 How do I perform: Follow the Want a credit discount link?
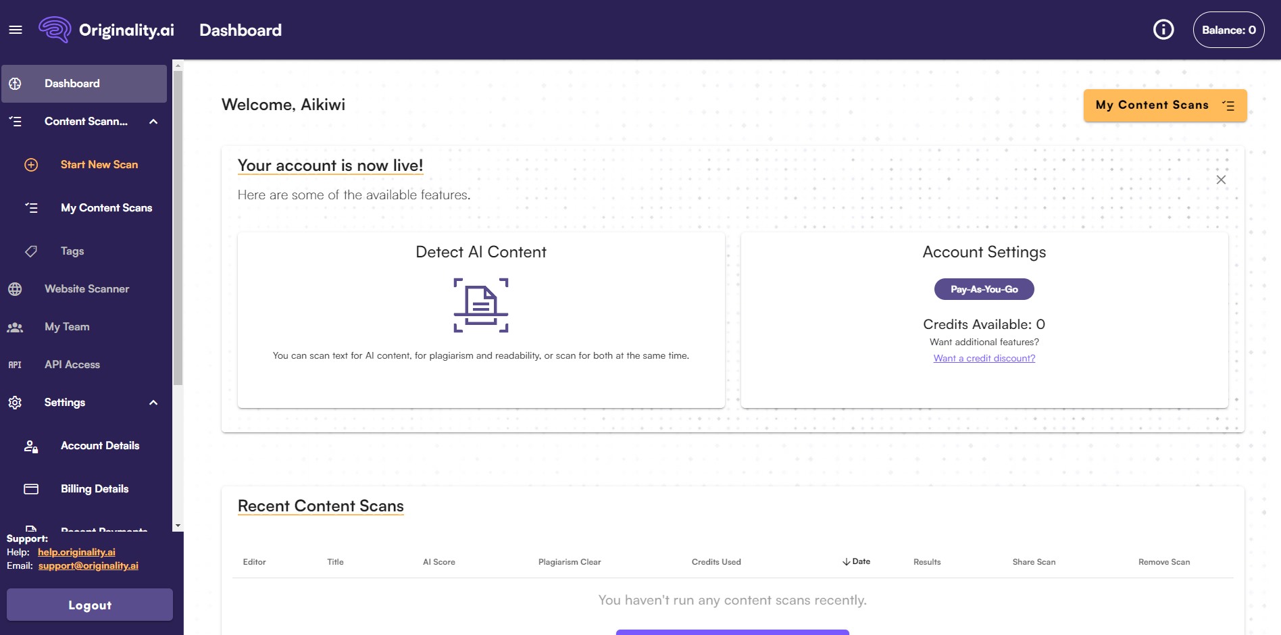coord(984,359)
